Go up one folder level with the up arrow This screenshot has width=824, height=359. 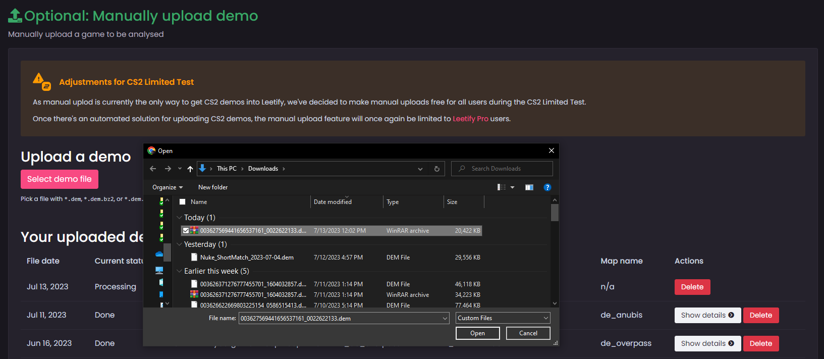point(190,169)
